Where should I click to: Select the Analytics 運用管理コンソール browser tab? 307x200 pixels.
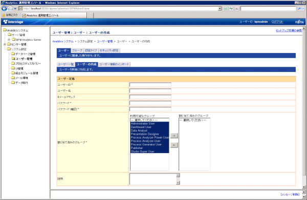pyautogui.click(x=54, y=15)
